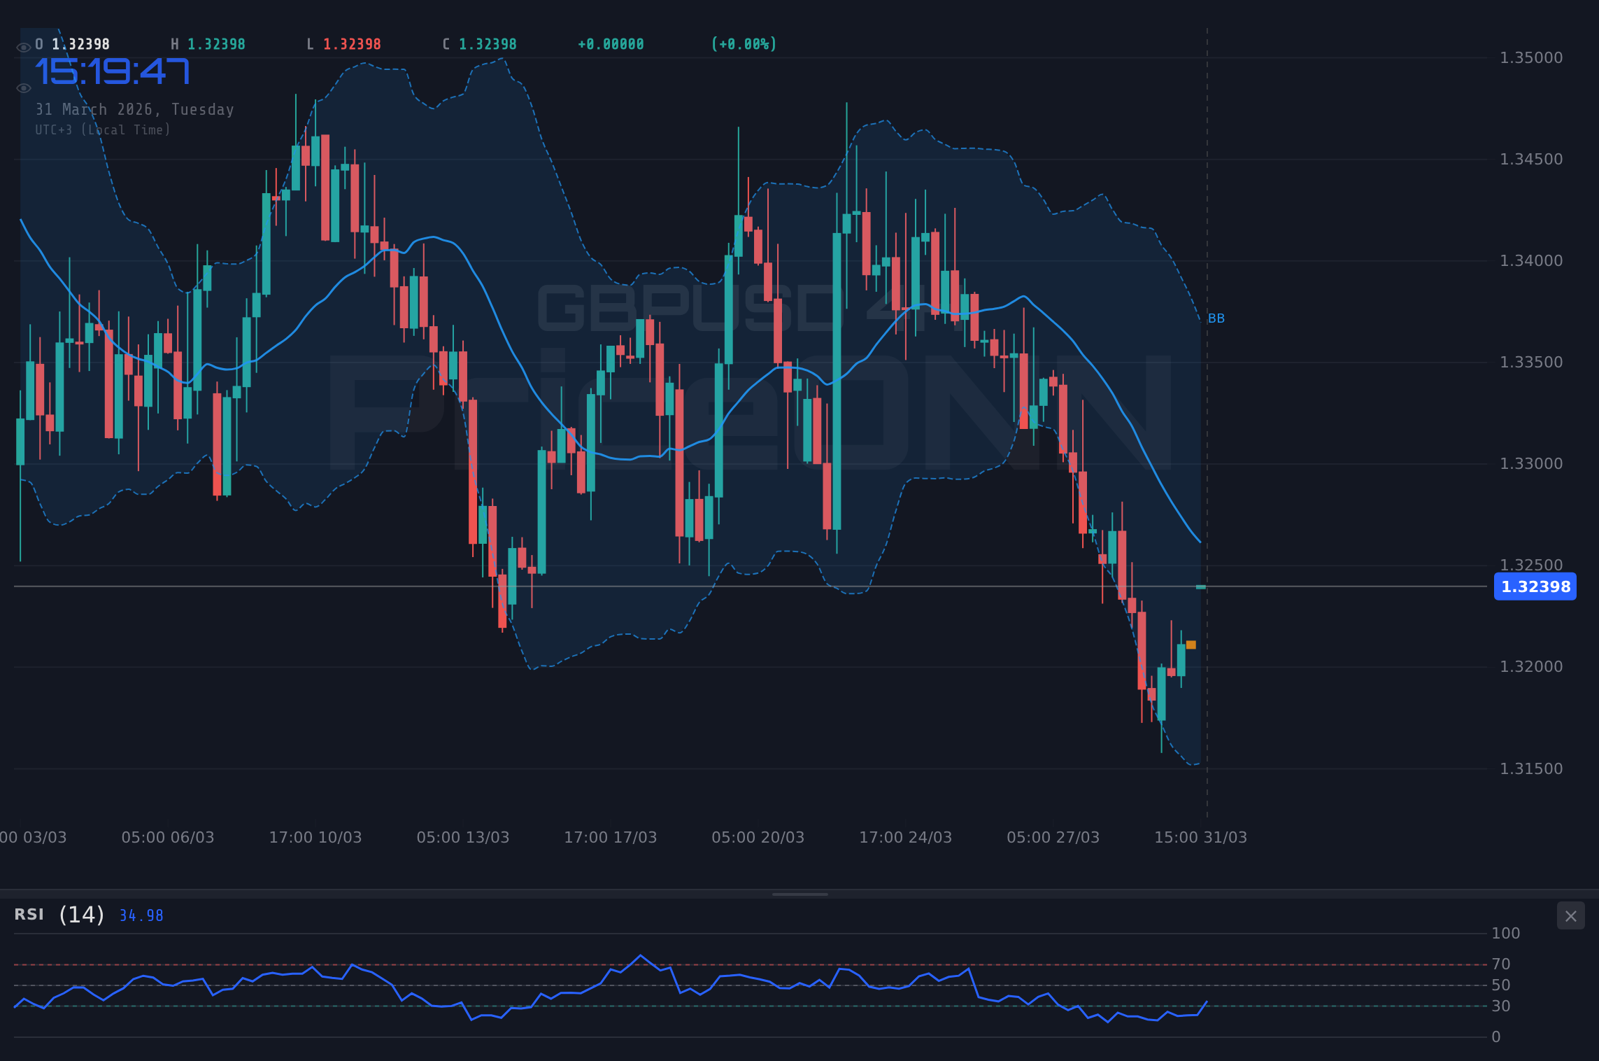The image size is (1599, 1061).
Task: Click the UTC+3 (Local Time) timezone label
Action: (x=103, y=129)
